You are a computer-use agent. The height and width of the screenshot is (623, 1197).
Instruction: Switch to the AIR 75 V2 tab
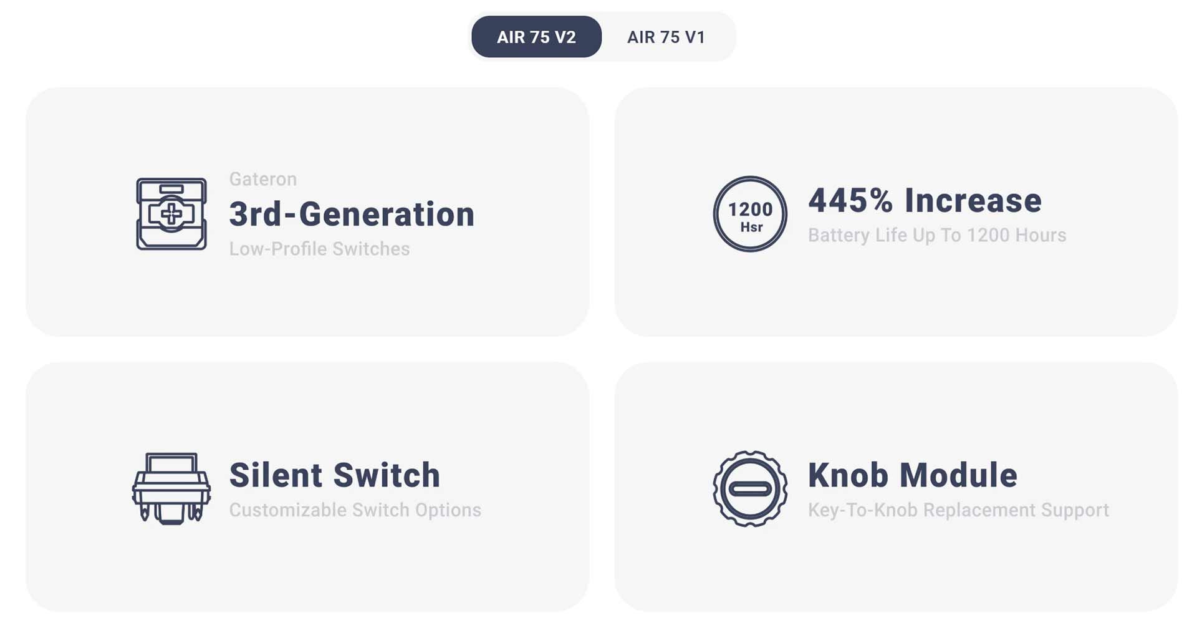click(536, 37)
